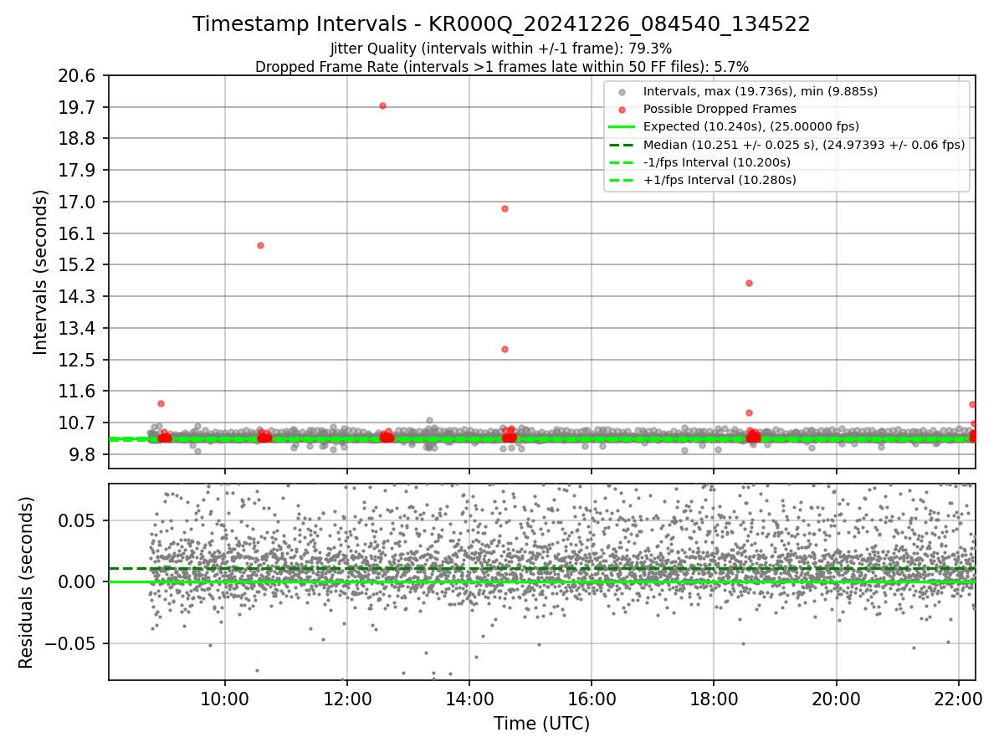
Task: Click the 10.7 y-axis tick label
Action: coord(78,423)
